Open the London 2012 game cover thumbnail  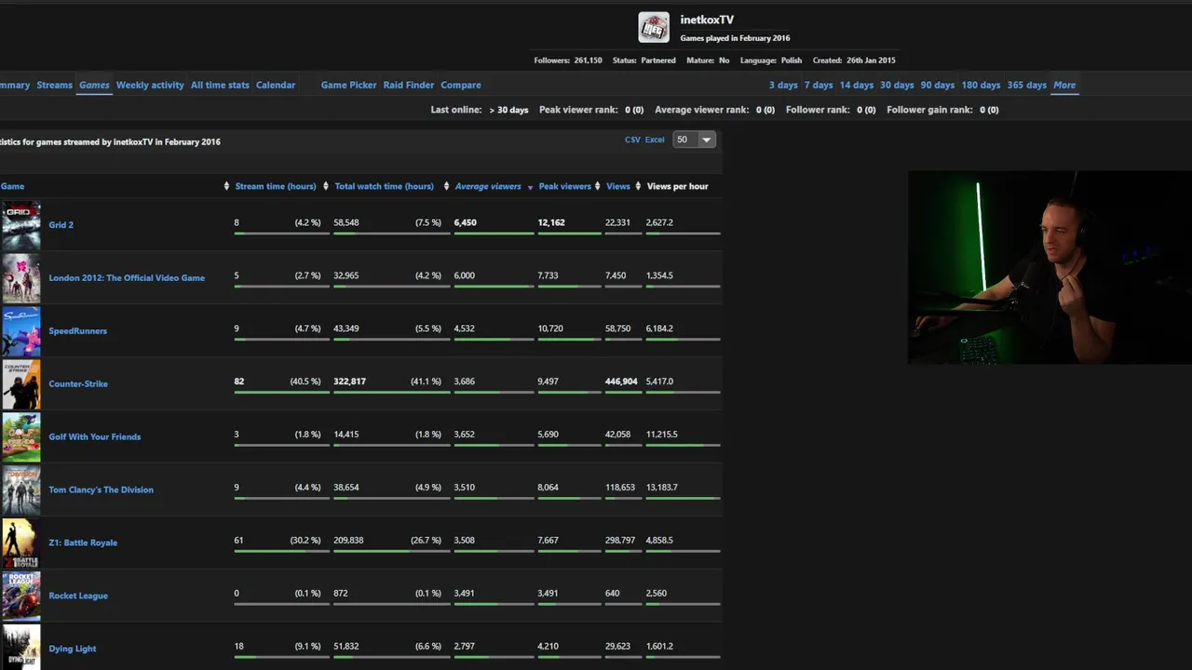tap(20, 278)
